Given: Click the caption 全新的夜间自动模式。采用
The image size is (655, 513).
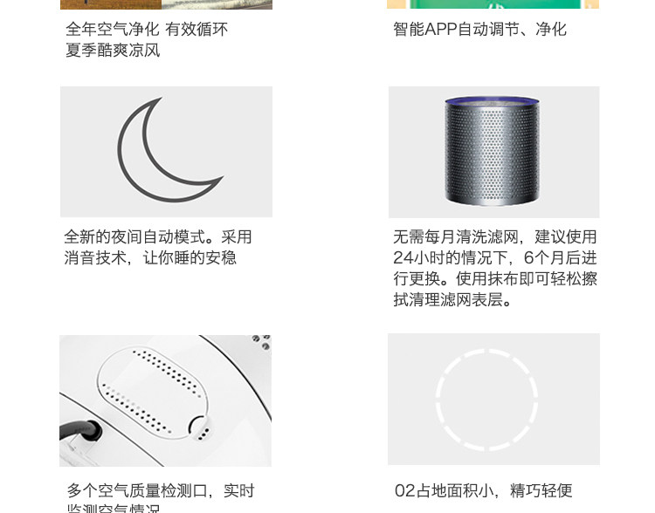Looking at the screenshot, I should (158, 237).
